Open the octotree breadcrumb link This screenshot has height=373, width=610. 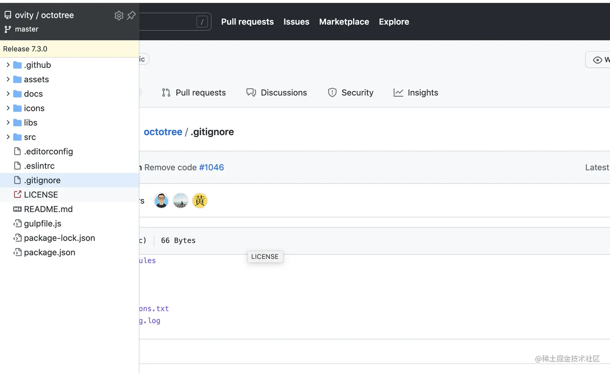[x=163, y=132]
